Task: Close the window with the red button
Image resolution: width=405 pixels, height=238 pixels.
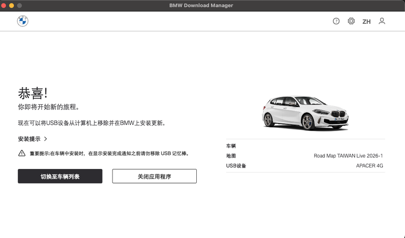Action: [x=4, y=5]
